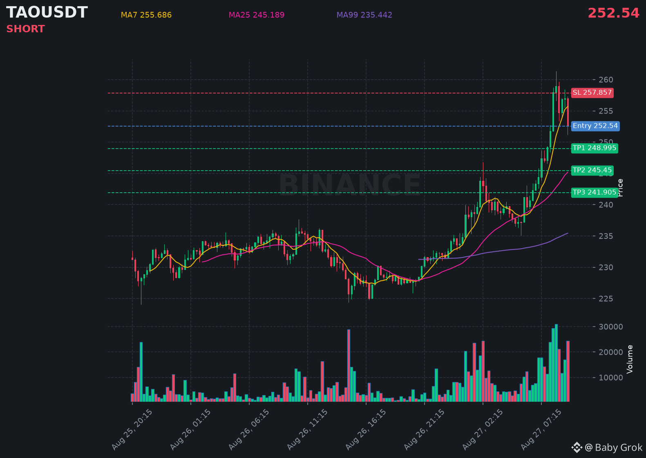646x458 pixels.
Task: Click the 10000 volume axis label
Action: pos(611,378)
